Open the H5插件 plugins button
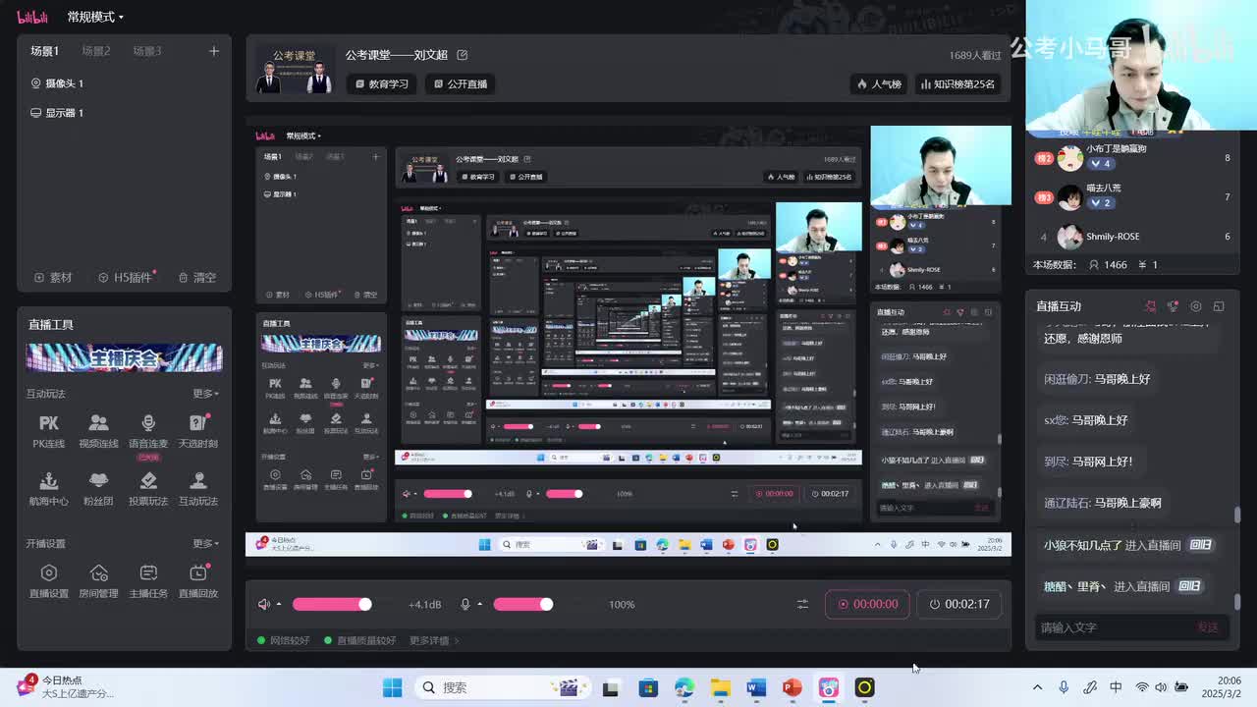 pyautogui.click(x=127, y=277)
